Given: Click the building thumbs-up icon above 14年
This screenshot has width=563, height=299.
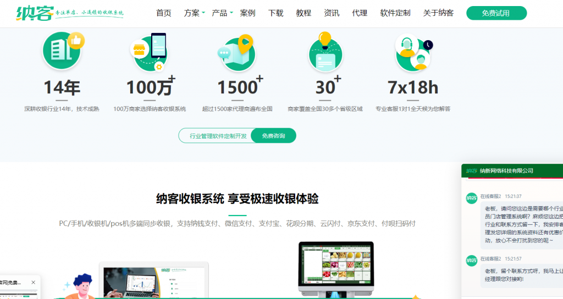Looking at the screenshot, I should 63,50.
